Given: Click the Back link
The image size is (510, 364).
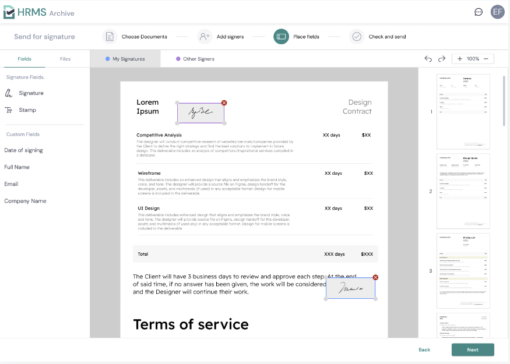Looking at the screenshot, I should click(424, 349).
